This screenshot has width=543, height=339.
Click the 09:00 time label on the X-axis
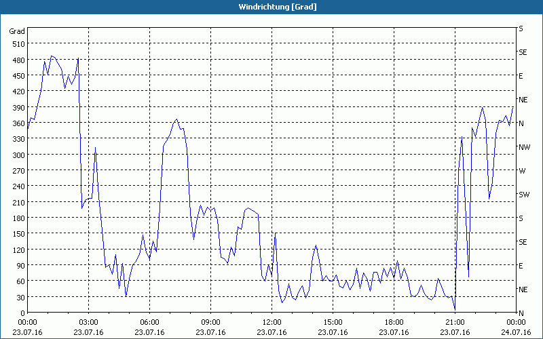(210, 323)
